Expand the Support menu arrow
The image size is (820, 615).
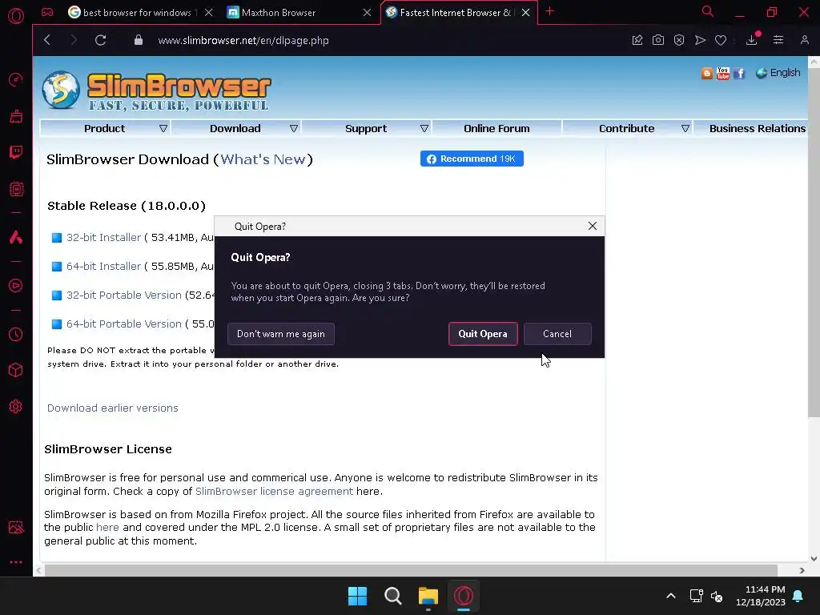[424, 129]
